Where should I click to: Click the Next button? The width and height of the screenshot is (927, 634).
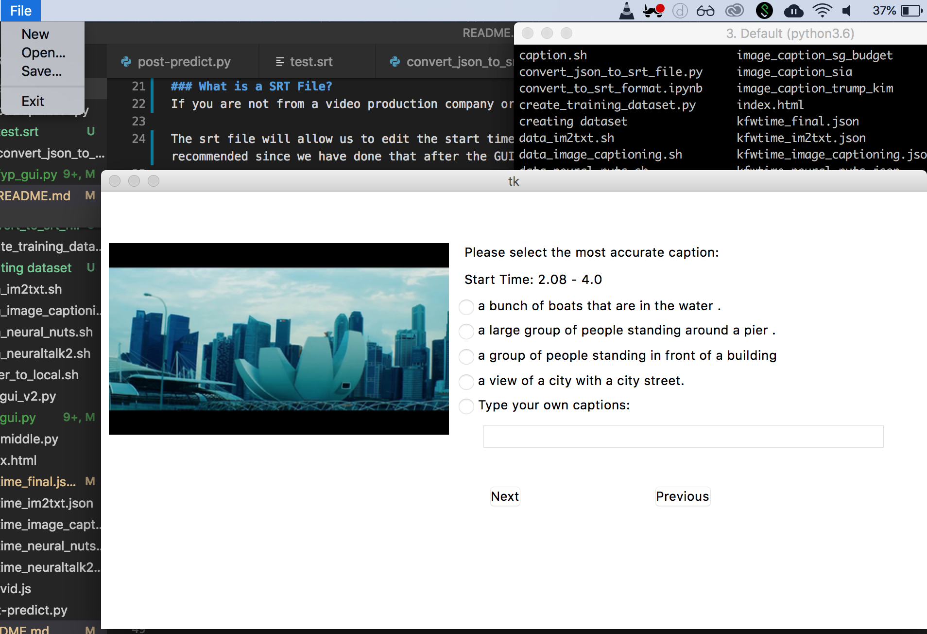[x=505, y=496]
